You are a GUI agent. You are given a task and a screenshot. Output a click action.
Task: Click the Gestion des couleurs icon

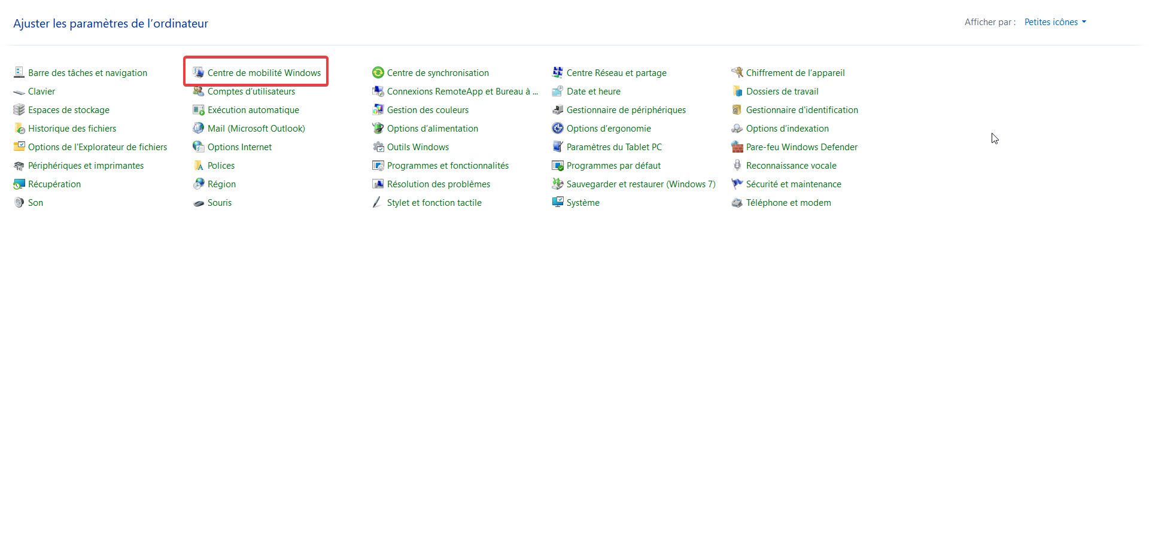(x=378, y=110)
